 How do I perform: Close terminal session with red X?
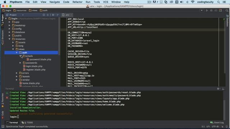(7, 97)
